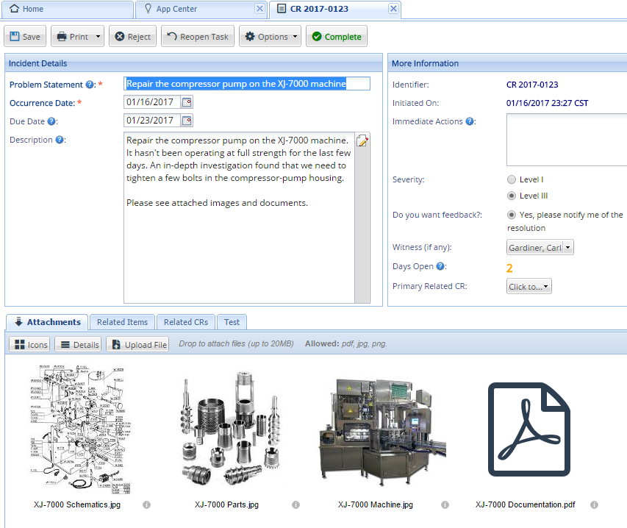Show info for XJ-7000 Machine.jpg
Viewport: 627px width, 528px height.
click(445, 504)
